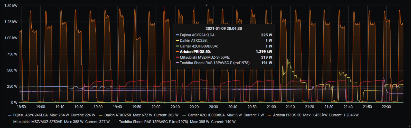Open color picker for Fujitsu blue legend line
The image size is (411, 128).
(x=10, y=115)
